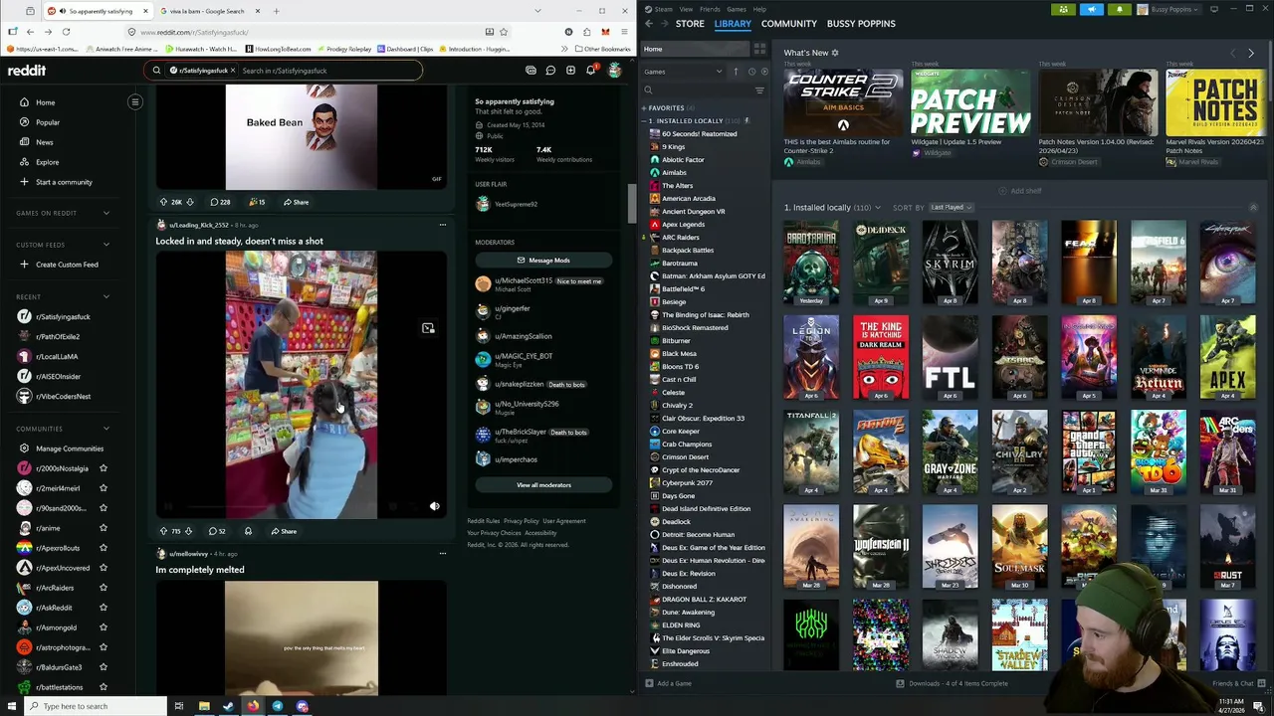Open Firefox hamburger menu
This screenshot has height=716, width=1274.
624,32
